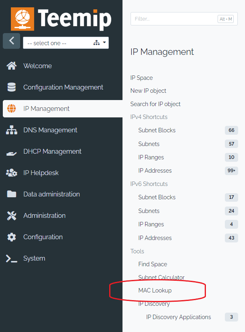Click the IP Management globe icon
Image resolution: width=245 pixels, height=332 pixels.
click(12, 109)
